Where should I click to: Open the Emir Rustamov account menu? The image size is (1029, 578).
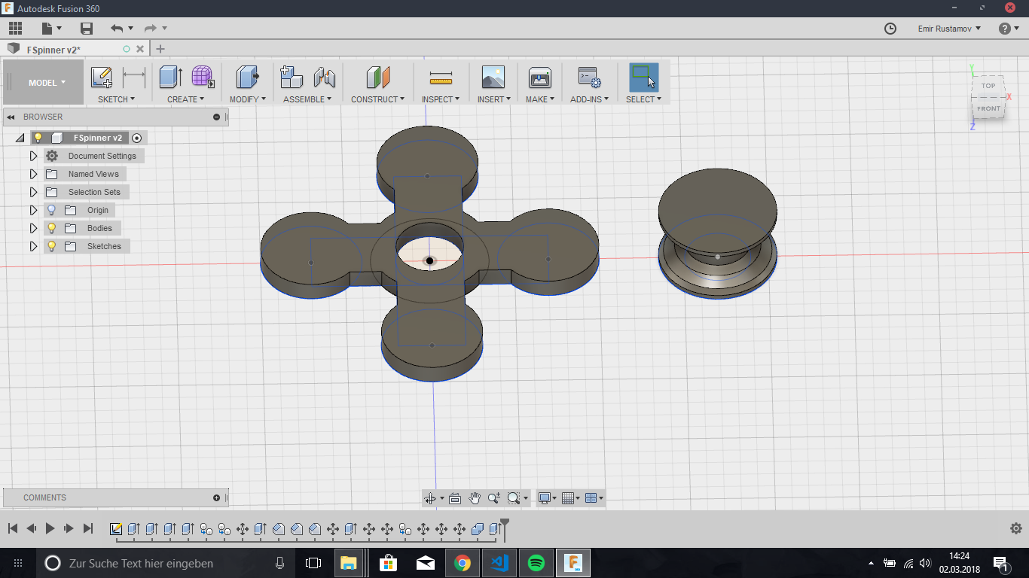(x=949, y=29)
